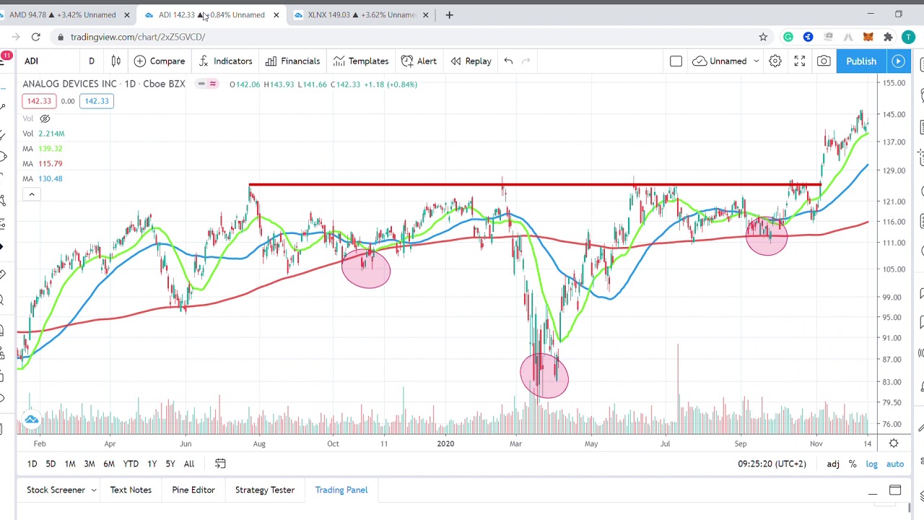Open the time axis settings gear
This screenshot has height=520, width=924.
click(x=894, y=443)
